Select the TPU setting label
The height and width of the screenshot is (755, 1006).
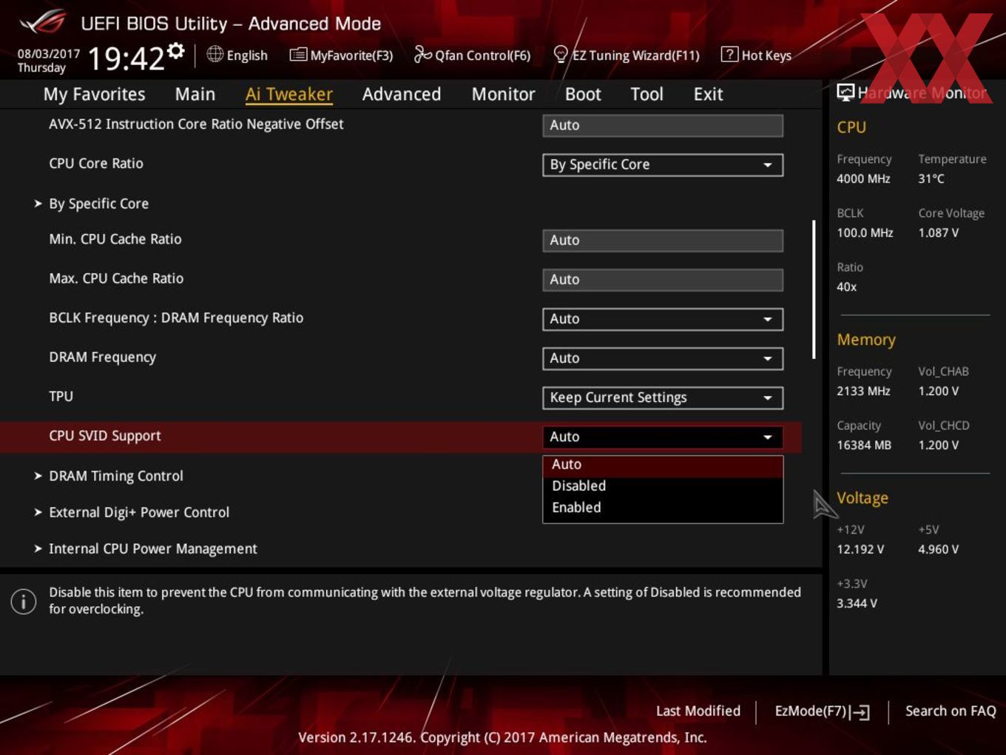pos(61,396)
